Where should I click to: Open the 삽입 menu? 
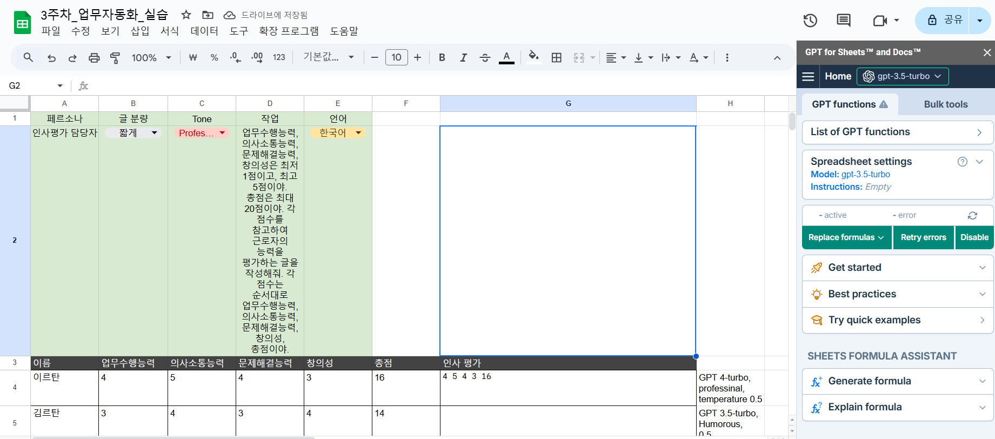tap(140, 31)
